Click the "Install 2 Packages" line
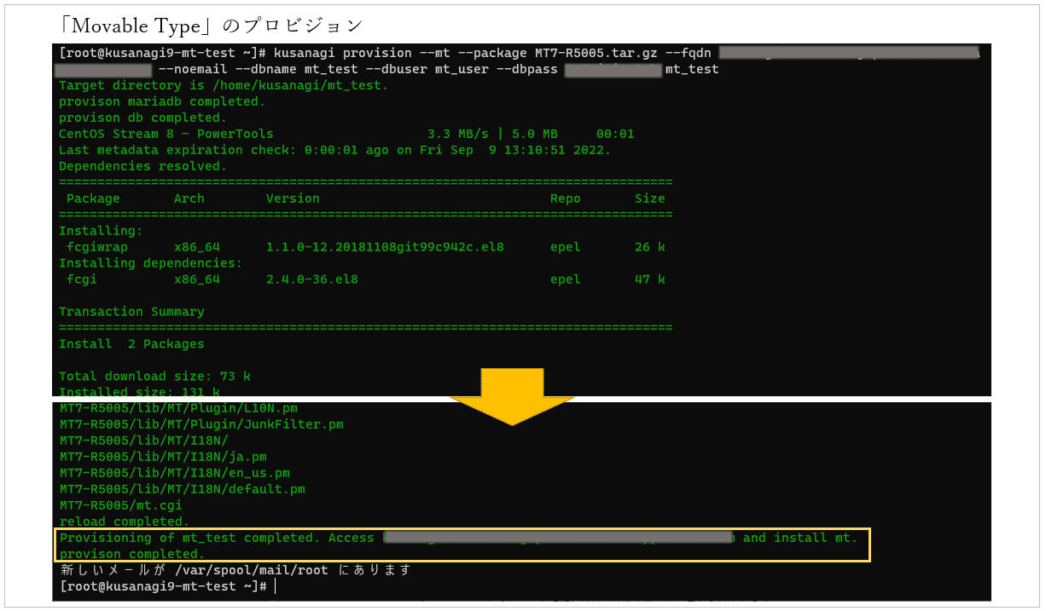Screen dimensions: 1046x611 tap(131, 344)
